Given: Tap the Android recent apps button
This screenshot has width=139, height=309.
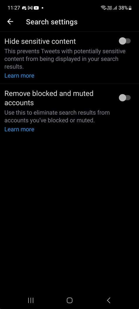Looking at the screenshot, I should pos(31,300).
